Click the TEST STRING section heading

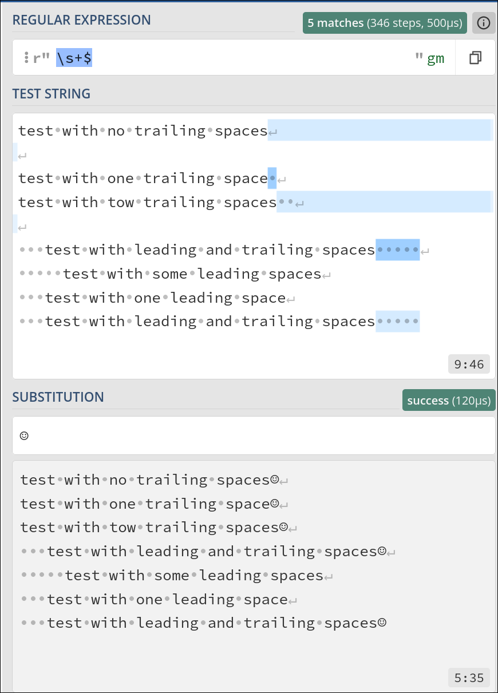[52, 94]
